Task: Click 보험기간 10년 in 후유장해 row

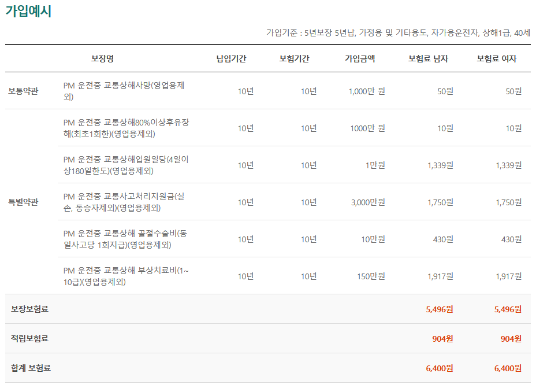Action: tap(308, 128)
